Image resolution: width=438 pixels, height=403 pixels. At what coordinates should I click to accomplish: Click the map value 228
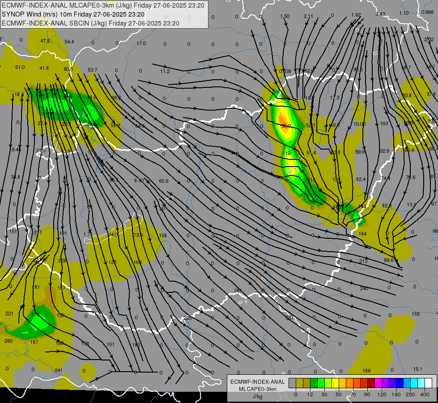tap(62, 261)
